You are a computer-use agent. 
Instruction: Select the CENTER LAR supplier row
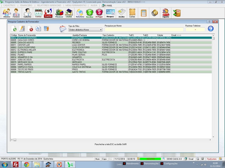pos(111,45)
